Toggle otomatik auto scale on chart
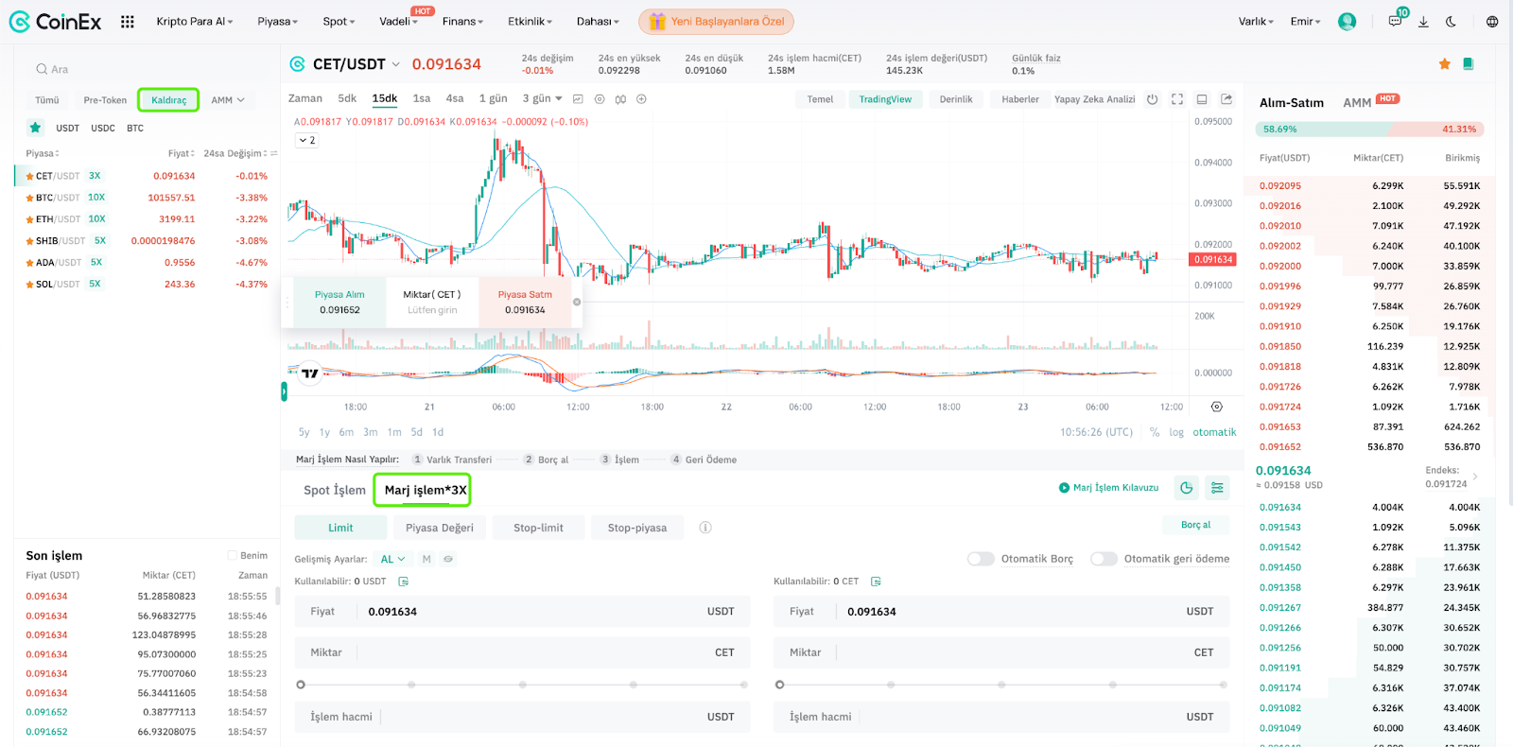The height and width of the screenshot is (747, 1513). click(x=1214, y=432)
